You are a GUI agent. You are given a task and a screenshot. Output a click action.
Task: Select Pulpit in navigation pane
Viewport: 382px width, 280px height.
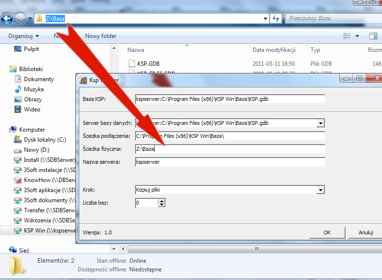[x=31, y=49]
